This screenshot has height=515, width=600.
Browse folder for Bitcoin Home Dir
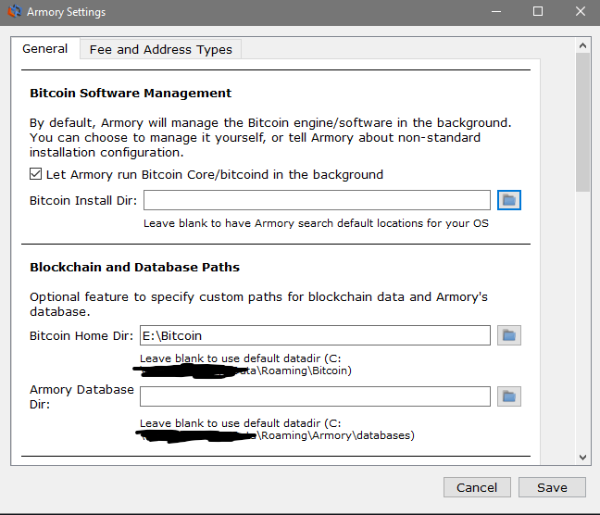(509, 335)
